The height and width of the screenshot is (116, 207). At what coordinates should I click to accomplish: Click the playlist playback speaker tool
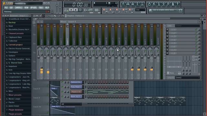pyautogui.click(x=62, y=16)
